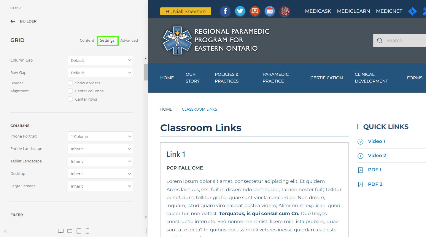Image resolution: width=426 pixels, height=237 pixels.
Task: Open the calendar icon in top bar
Action: tap(270, 11)
